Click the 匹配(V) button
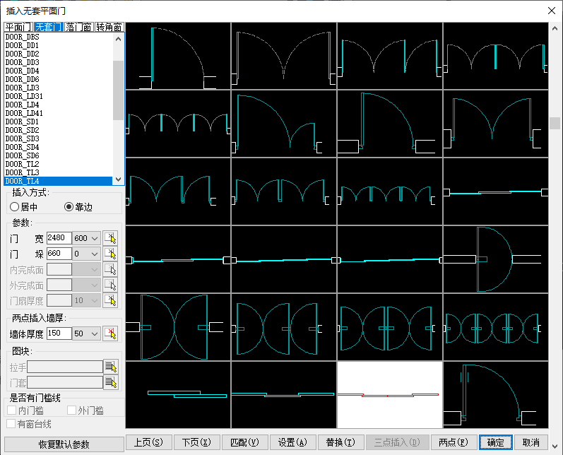This screenshot has height=455, width=563. click(245, 442)
